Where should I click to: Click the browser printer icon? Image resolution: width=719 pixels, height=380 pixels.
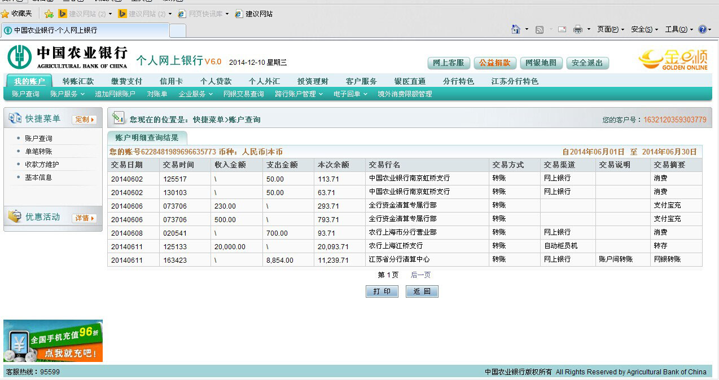pos(577,29)
